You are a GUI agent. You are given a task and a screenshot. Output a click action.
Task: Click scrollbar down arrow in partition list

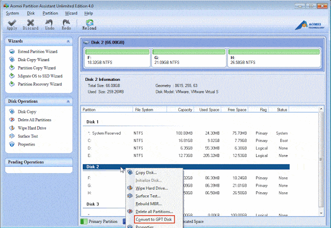coord(321,213)
